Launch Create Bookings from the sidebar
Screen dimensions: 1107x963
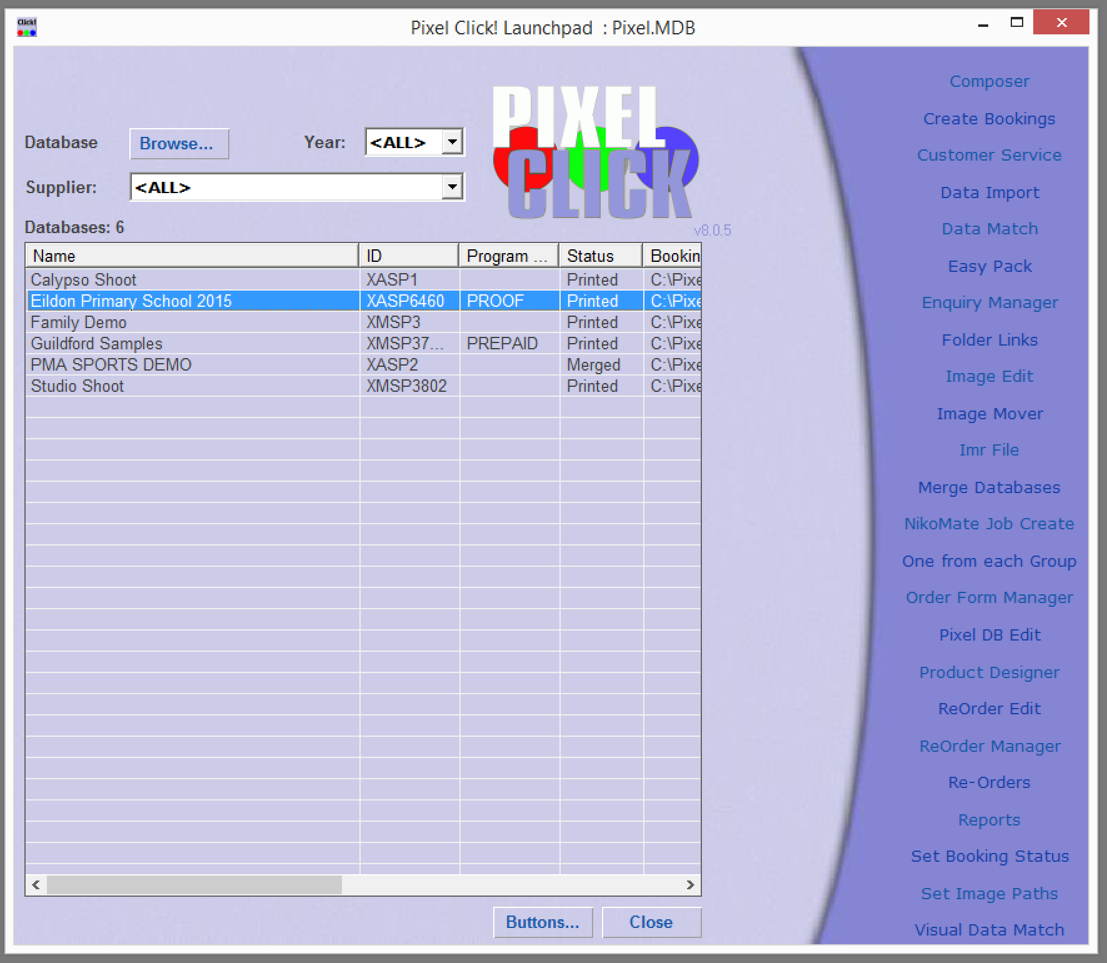pyautogui.click(x=989, y=119)
